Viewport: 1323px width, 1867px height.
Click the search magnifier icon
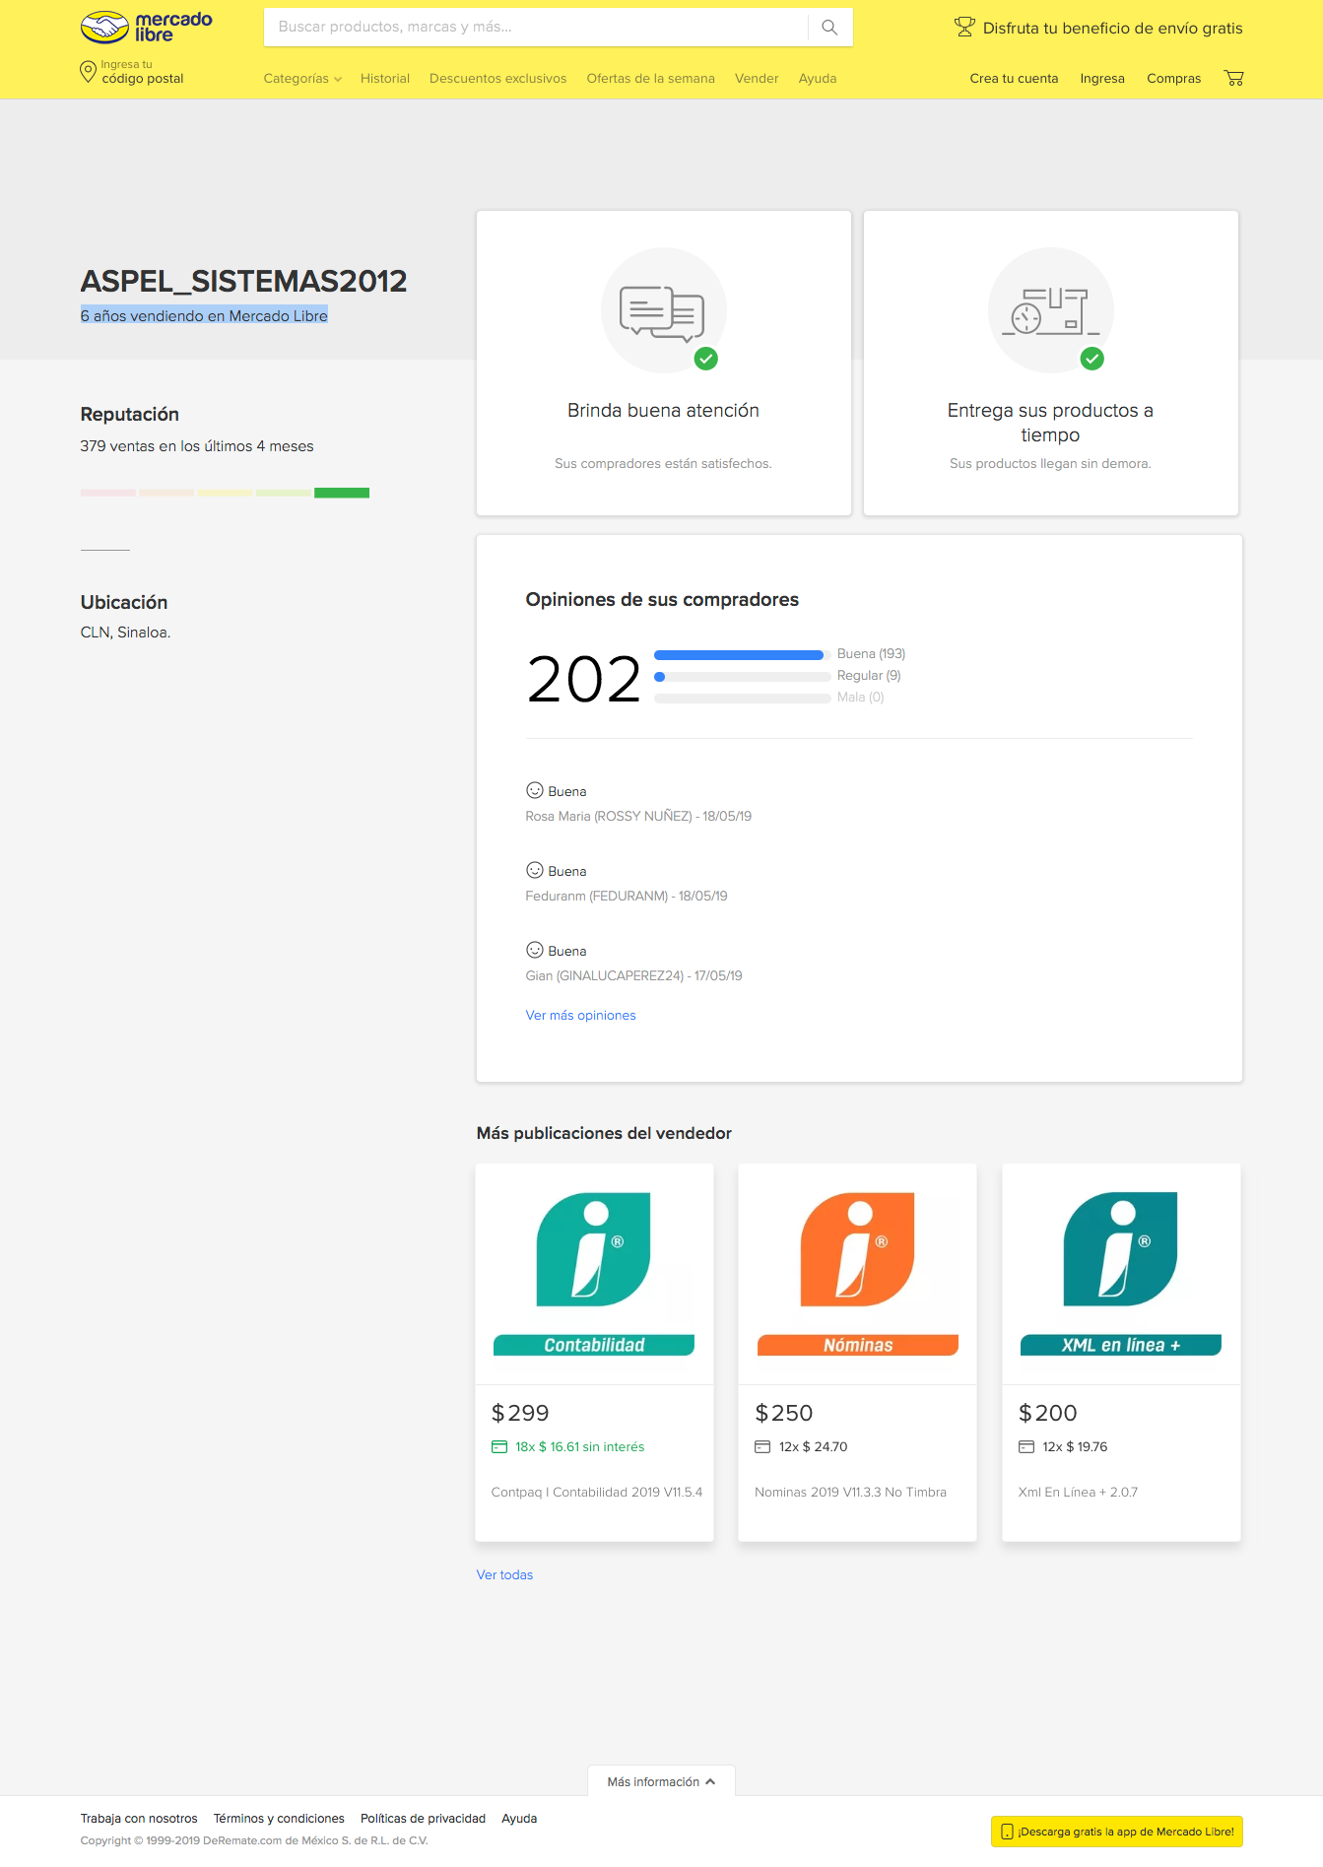tap(829, 28)
